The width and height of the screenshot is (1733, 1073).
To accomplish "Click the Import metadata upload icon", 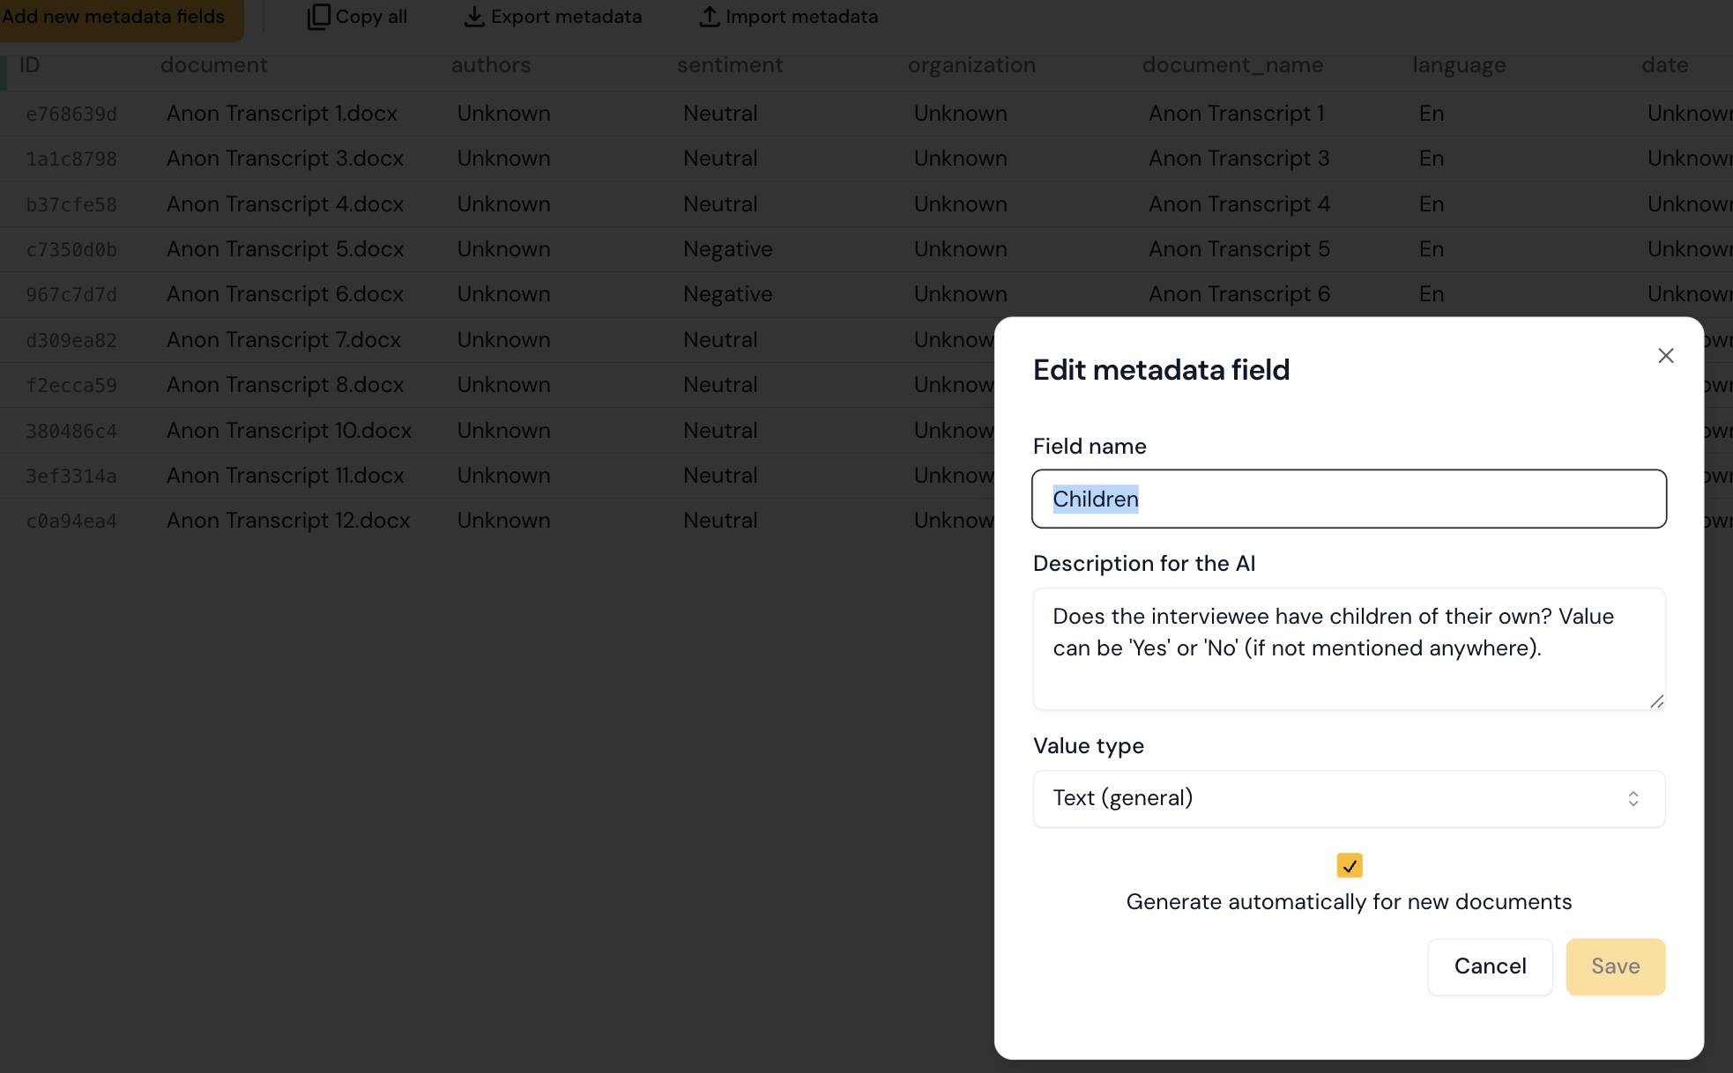I will [x=710, y=17].
